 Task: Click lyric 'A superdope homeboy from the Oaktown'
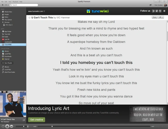(x=96, y=42)
